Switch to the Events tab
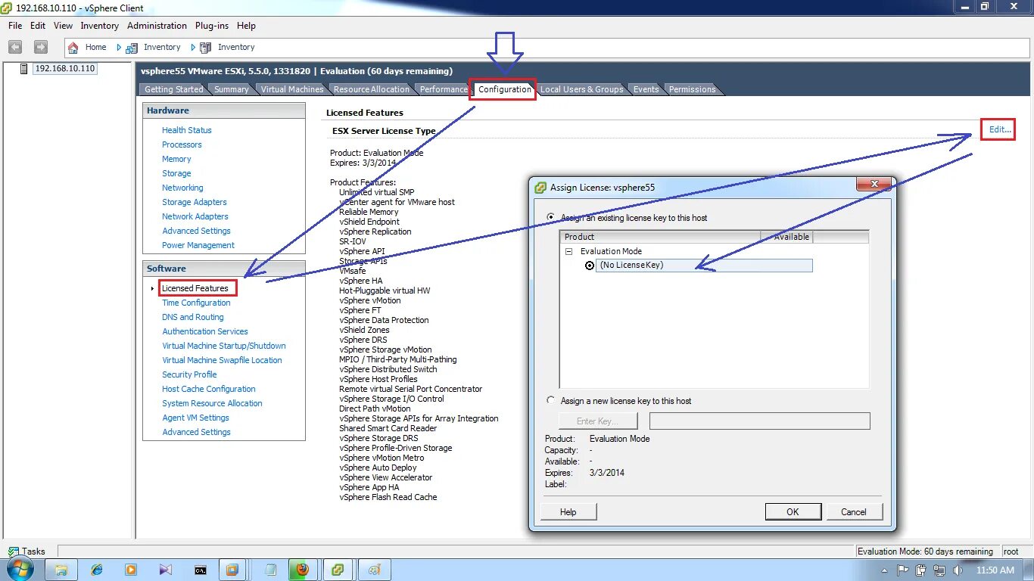Viewport: 1034px width, 581px height. pos(646,89)
